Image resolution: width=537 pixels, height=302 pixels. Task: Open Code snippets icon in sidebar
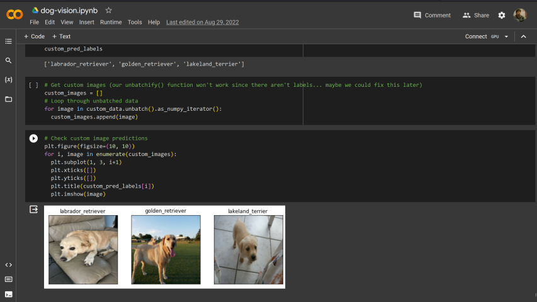pyautogui.click(x=8, y=265)
